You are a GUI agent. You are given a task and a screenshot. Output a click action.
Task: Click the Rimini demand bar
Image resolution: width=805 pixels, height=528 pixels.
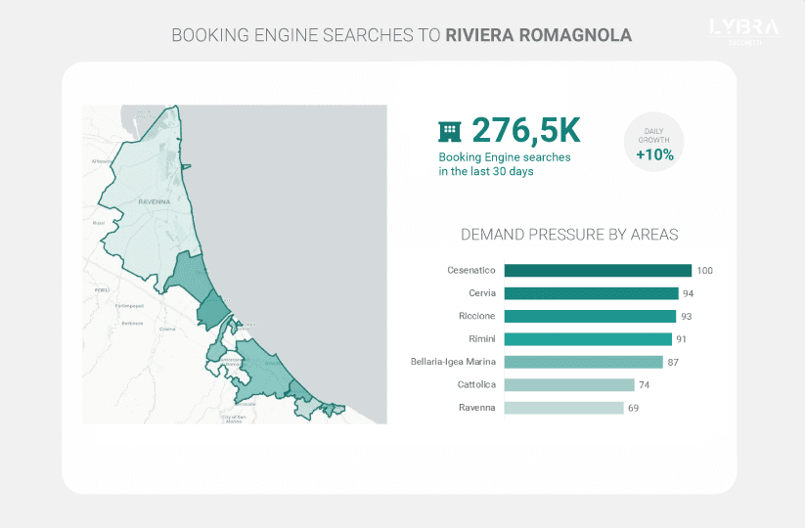pos(588,339)
